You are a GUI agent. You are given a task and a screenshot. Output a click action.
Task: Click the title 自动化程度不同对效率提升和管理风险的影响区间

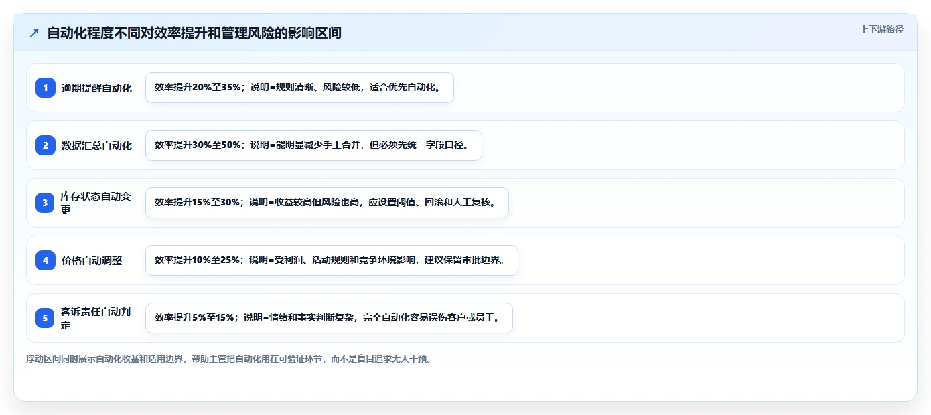click(x=194, y=33)
